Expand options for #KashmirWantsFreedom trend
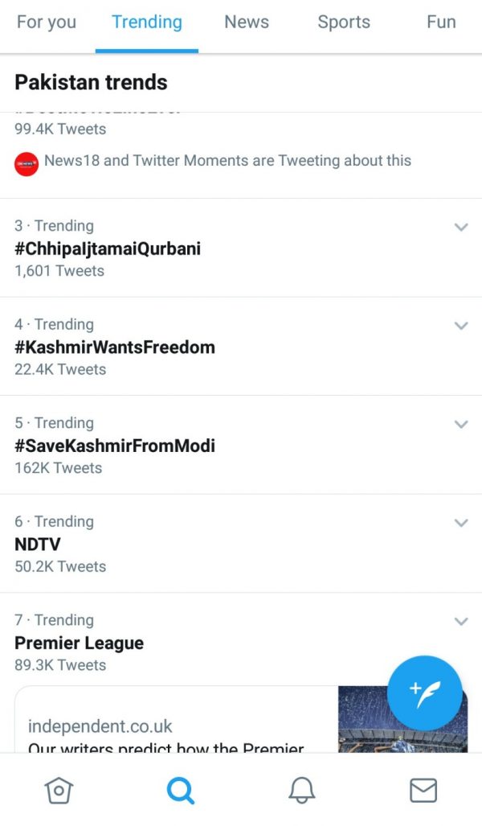Image resolution: width=482 pixels, height=826 pixels. (461, 326)
